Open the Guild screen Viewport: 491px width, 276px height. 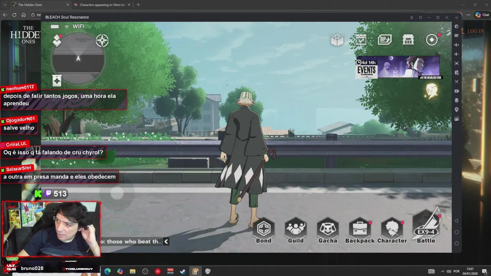point(295,231)
